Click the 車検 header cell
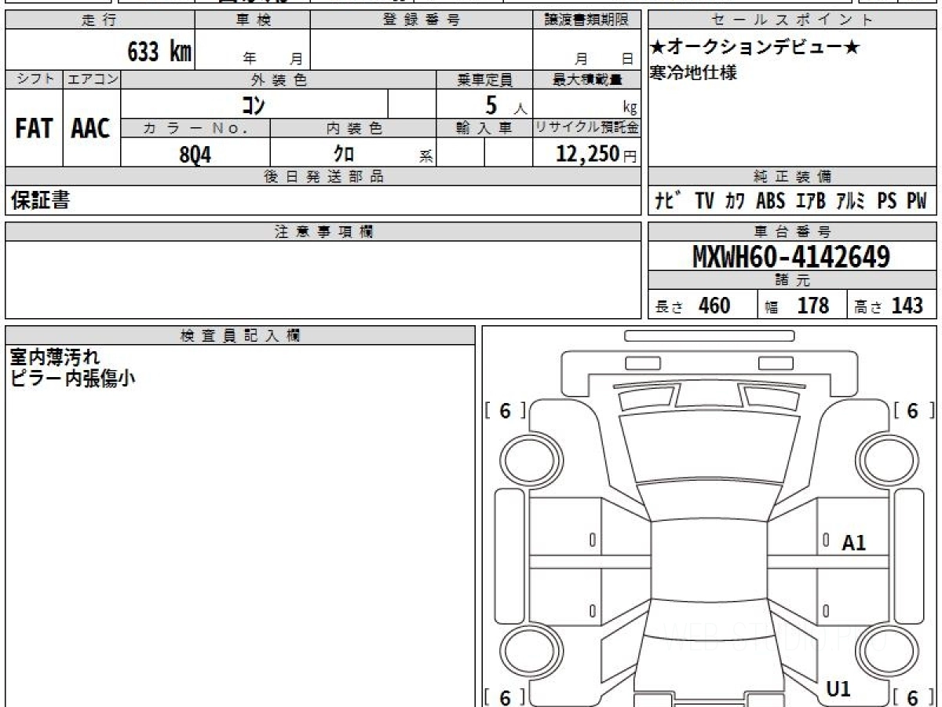 click(x=253, y=20)
